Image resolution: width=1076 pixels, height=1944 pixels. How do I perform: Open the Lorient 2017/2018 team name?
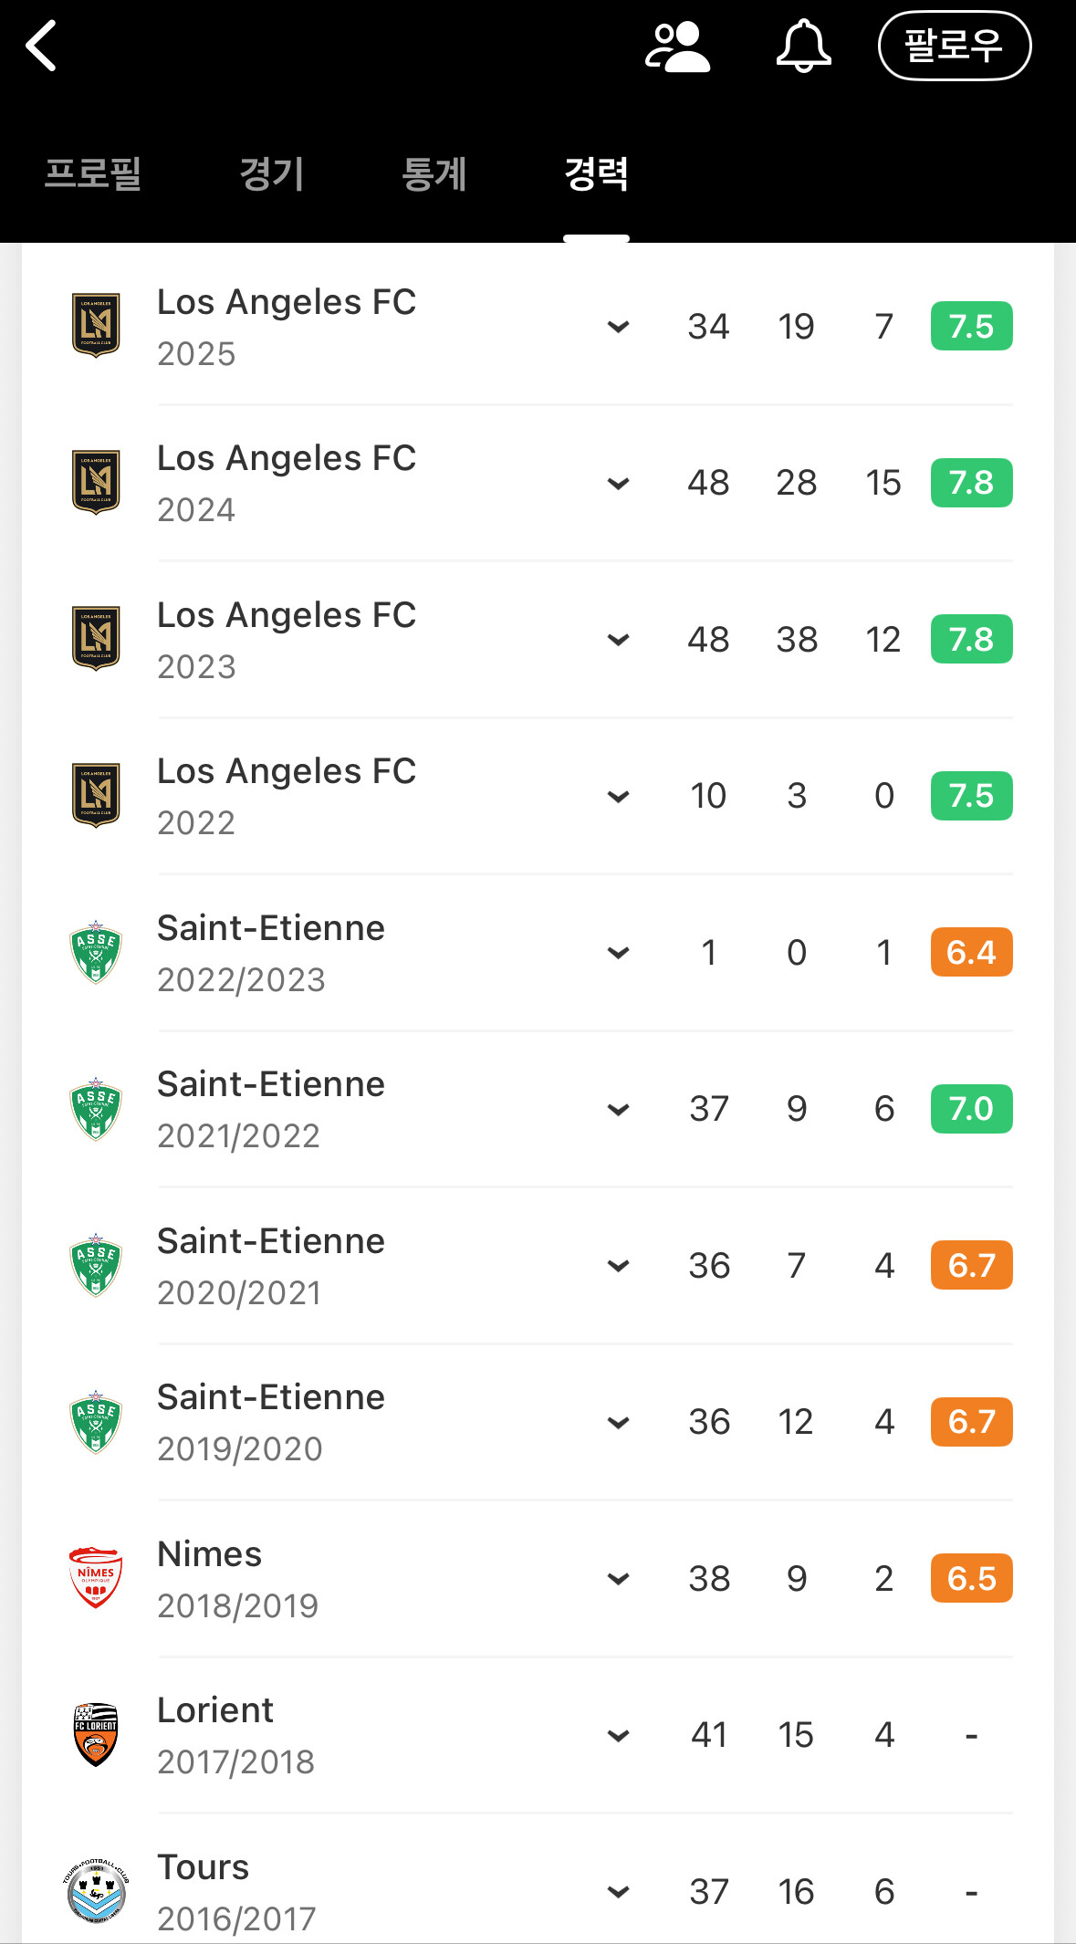pyautogui.click(x=215, y=1710)
